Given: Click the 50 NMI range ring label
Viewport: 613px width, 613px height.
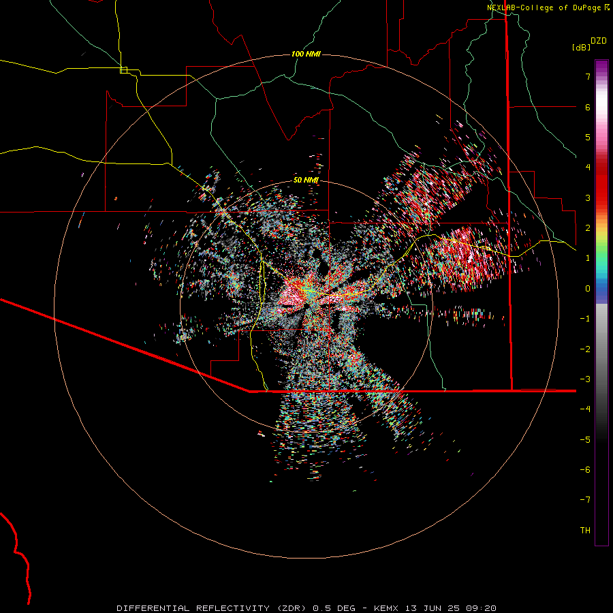Looking at the screenshot, I should click(x=306, y=180).
